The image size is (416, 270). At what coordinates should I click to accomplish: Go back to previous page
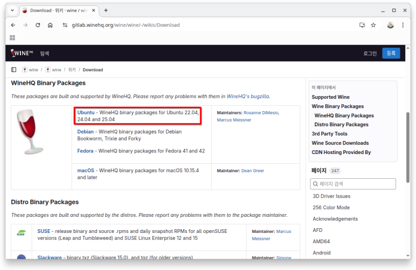point(13,25)
